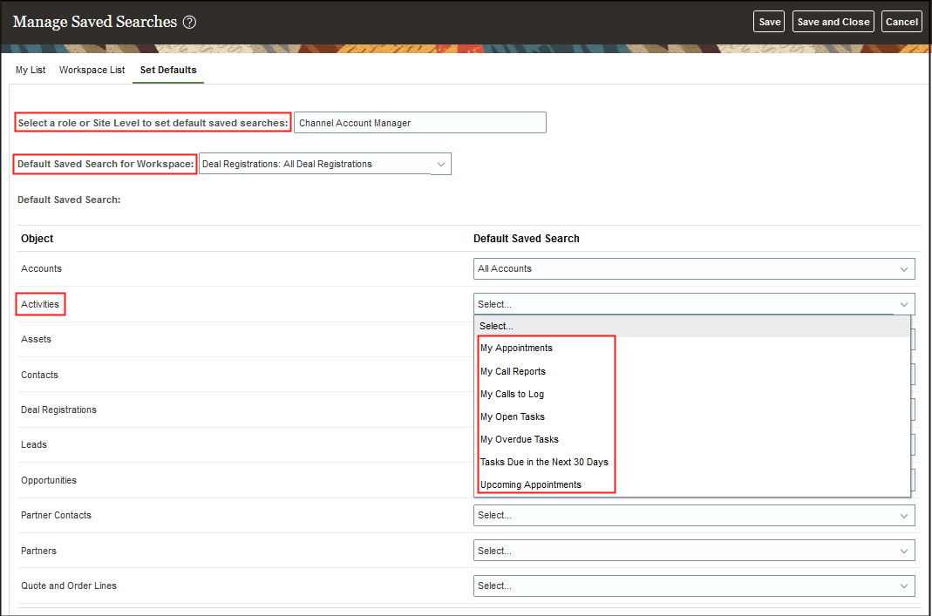Click the Channel Account Manager role field
932x616 pixels.
420,122
